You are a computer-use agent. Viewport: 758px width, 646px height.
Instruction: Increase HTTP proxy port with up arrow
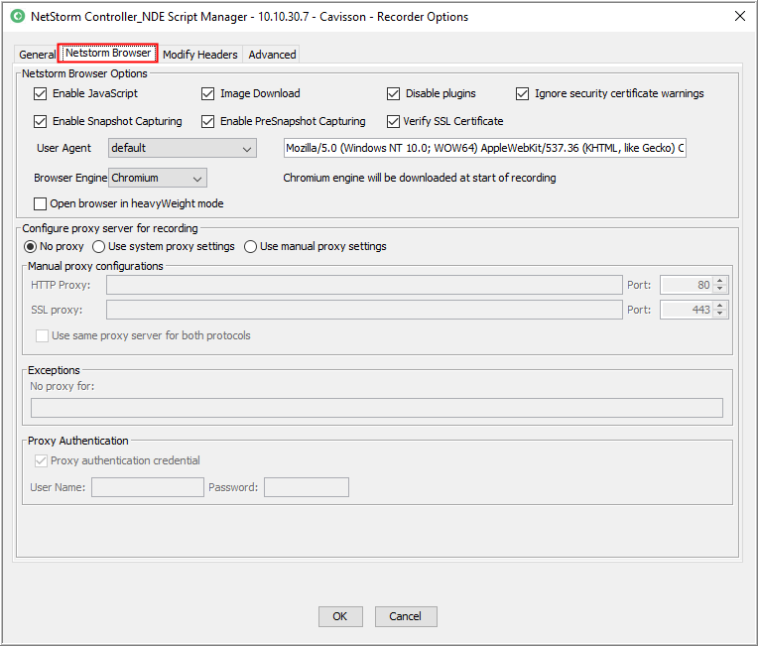[x=720, y=281]
